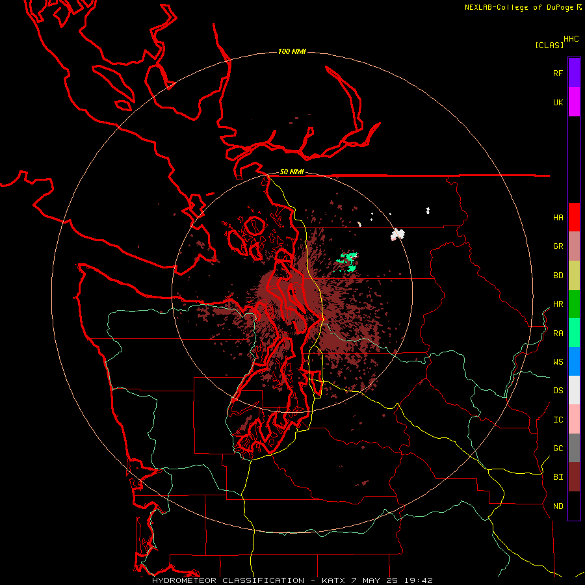Click the RF purple legend swatch
Screen dimensions: 585x585
click(574, 73)
